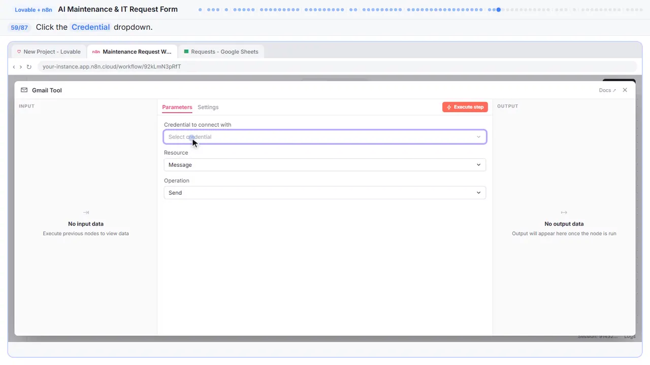Viewport: 650px width, 365px height.
Task: Select the Parameters tab
Action: [177, 107]
